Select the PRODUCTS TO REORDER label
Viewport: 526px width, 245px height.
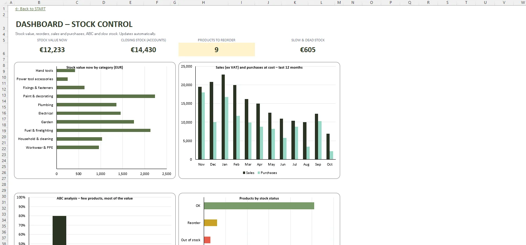tap(217, 40)
